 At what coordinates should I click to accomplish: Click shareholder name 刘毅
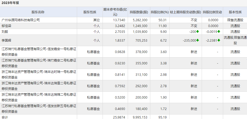[x=5, y=32]
